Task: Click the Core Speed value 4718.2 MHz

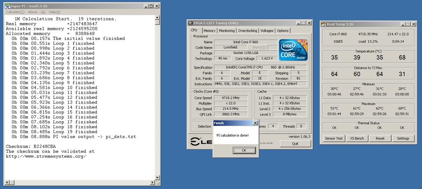Action: [x=230, y=98]
